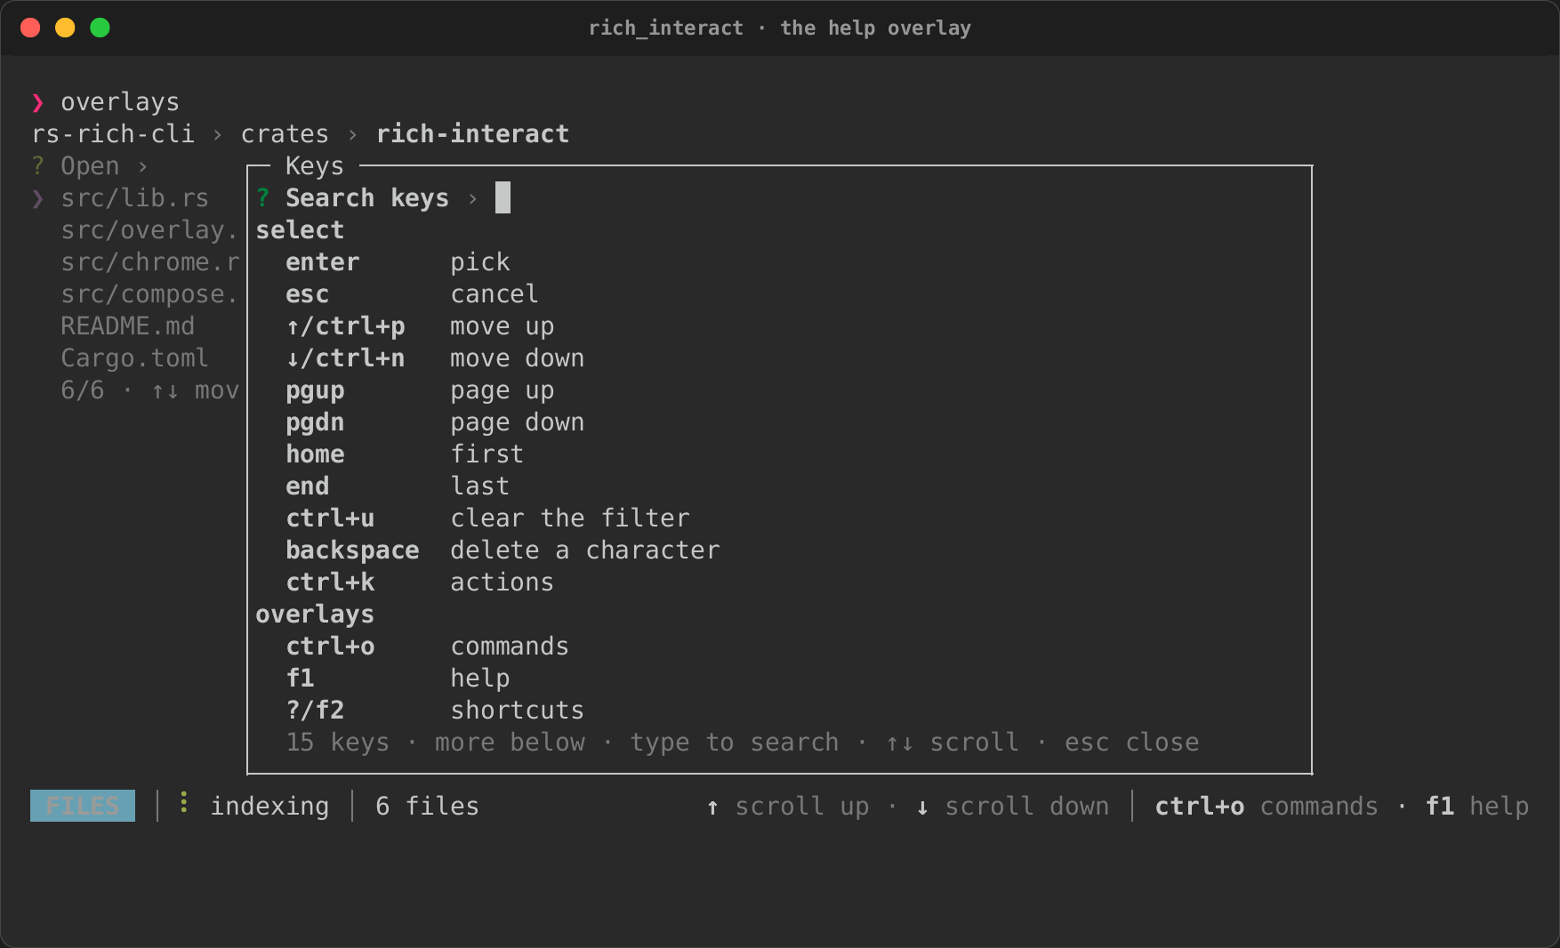The width and height of the screenshot is (1560, 948).
Task: Focus the Search keys input cursor
Action: (503, 197)
